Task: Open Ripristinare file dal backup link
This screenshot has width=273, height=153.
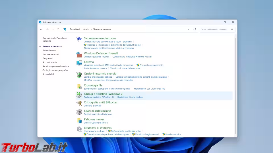Action: pyautogui.click(x=130, y=97)
